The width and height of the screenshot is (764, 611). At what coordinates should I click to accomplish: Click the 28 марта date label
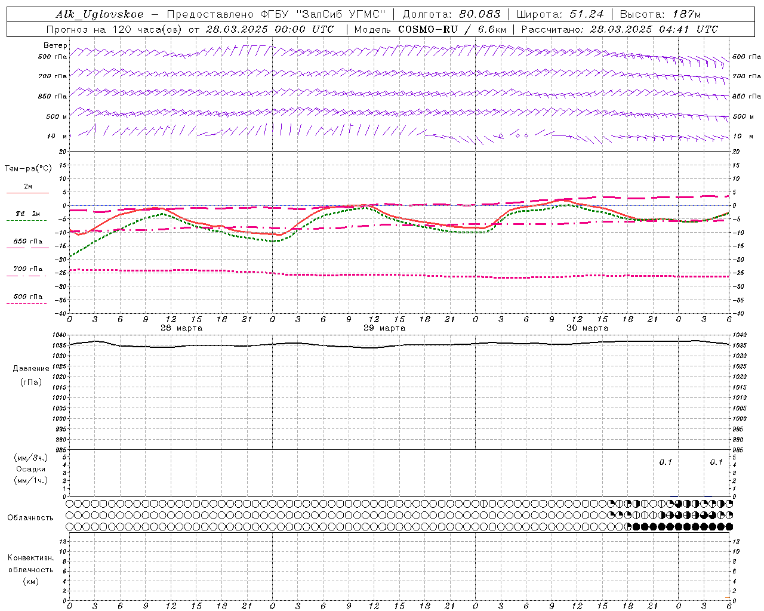(181, 328)
